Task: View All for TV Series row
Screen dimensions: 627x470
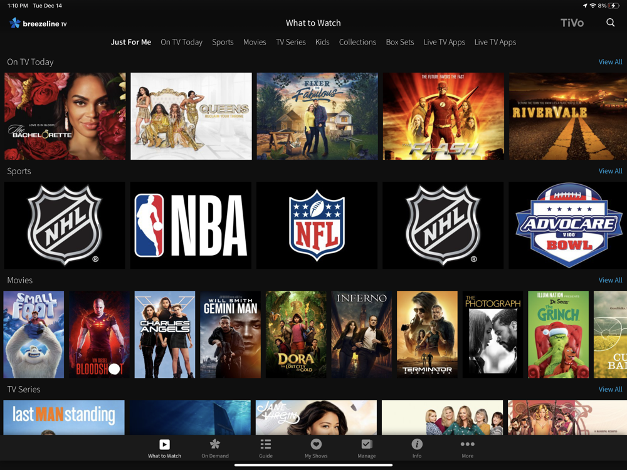Action: click(x=610, y=389)
